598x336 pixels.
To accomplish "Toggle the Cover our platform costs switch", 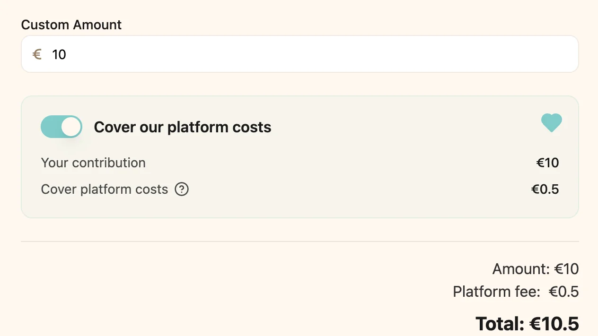I will coord(62,127).
